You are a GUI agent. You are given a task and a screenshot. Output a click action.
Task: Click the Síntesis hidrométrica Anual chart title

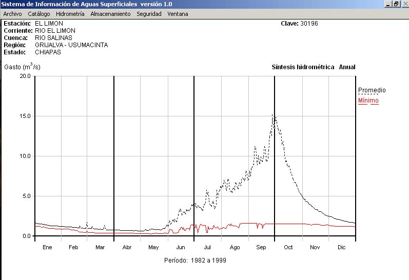(313, 67)
